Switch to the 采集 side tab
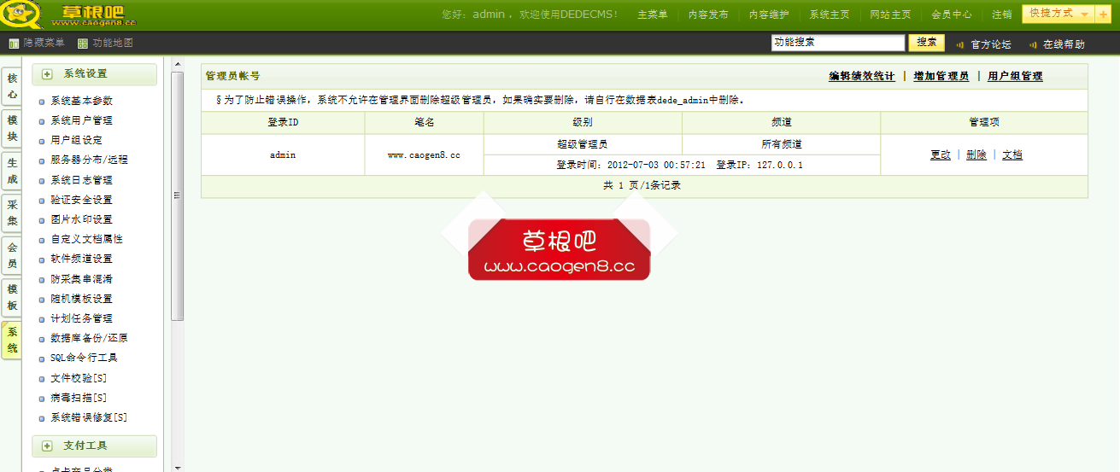The image size is (1120, 472). tap(11, 213)
